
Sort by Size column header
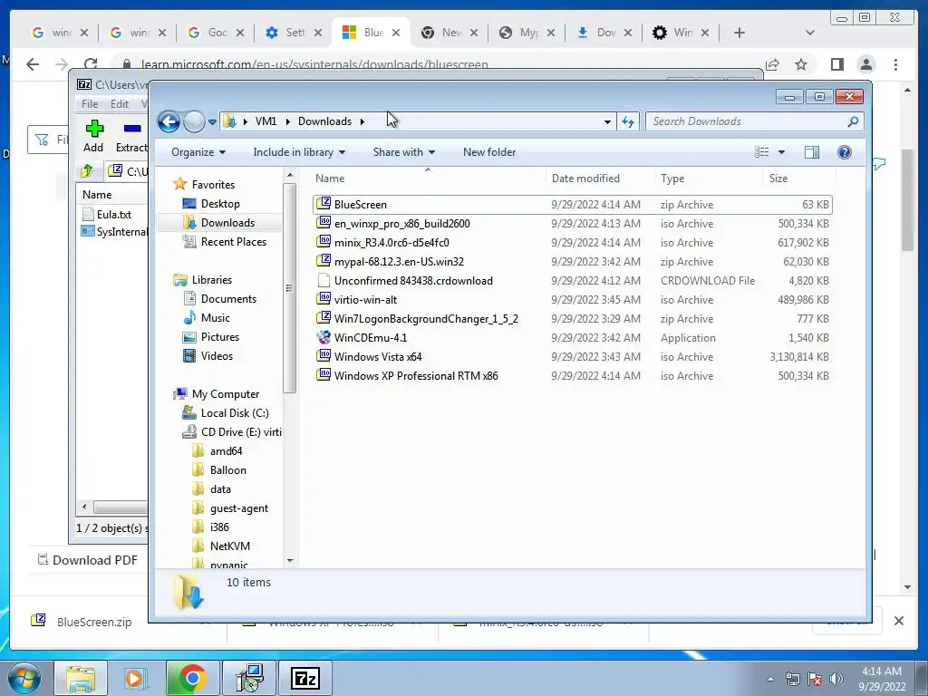click(x=799, y=179)
